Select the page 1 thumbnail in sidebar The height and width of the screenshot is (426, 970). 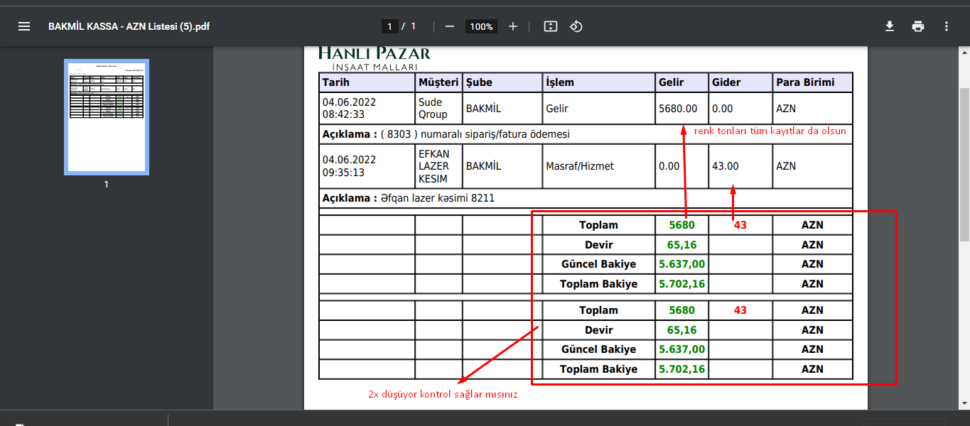(107, 117)
